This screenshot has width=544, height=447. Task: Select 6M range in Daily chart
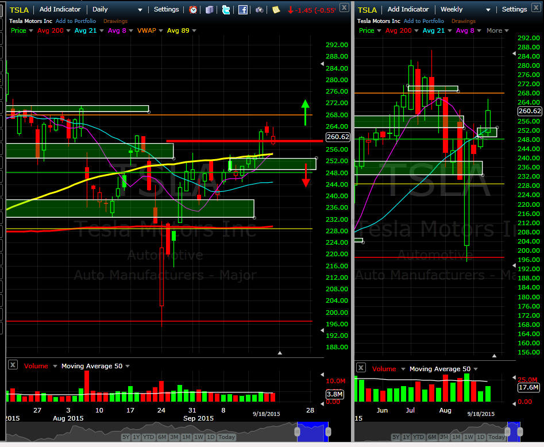click(162, 437)
